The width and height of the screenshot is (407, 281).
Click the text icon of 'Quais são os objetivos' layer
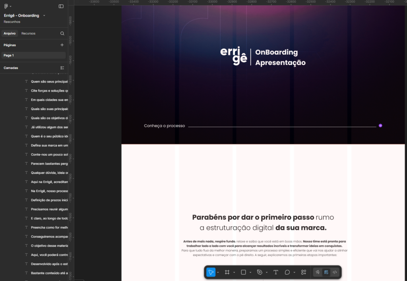pyautogui.click(x=26, y=118)
